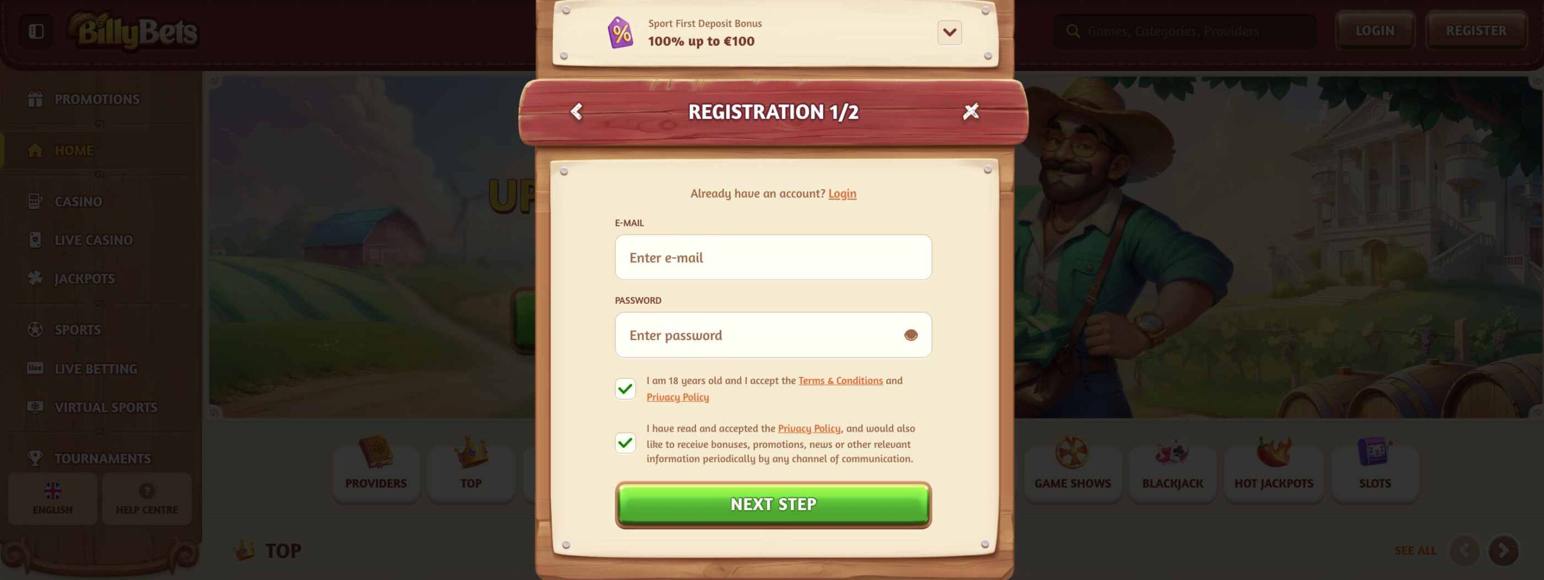
Task: Click the green Next Step button
Action: pyautogui.click(x=773, y=505)
